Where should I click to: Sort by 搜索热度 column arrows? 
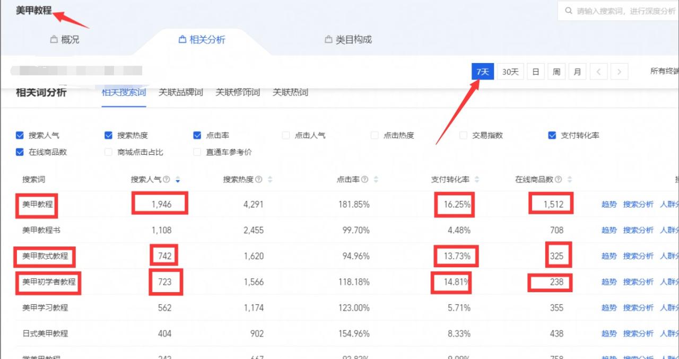[x=270, y=180]
